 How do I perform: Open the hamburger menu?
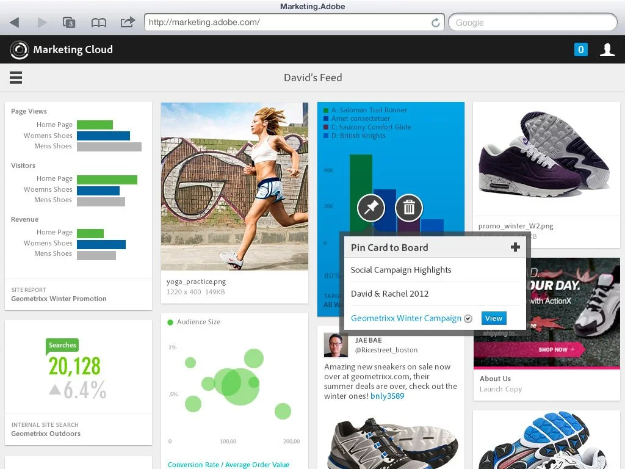tap(15, 78)
